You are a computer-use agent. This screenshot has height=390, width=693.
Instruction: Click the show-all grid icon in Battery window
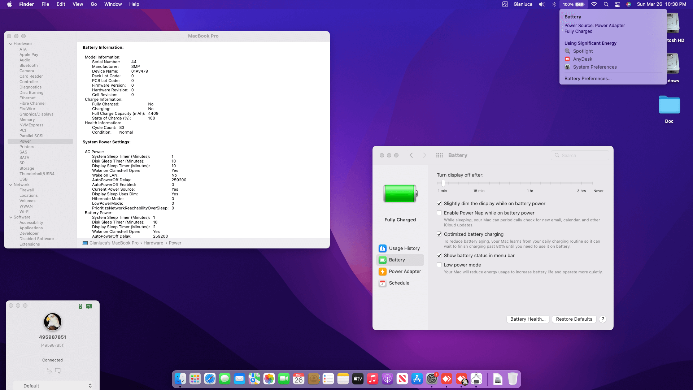click(x=439, y=155)
